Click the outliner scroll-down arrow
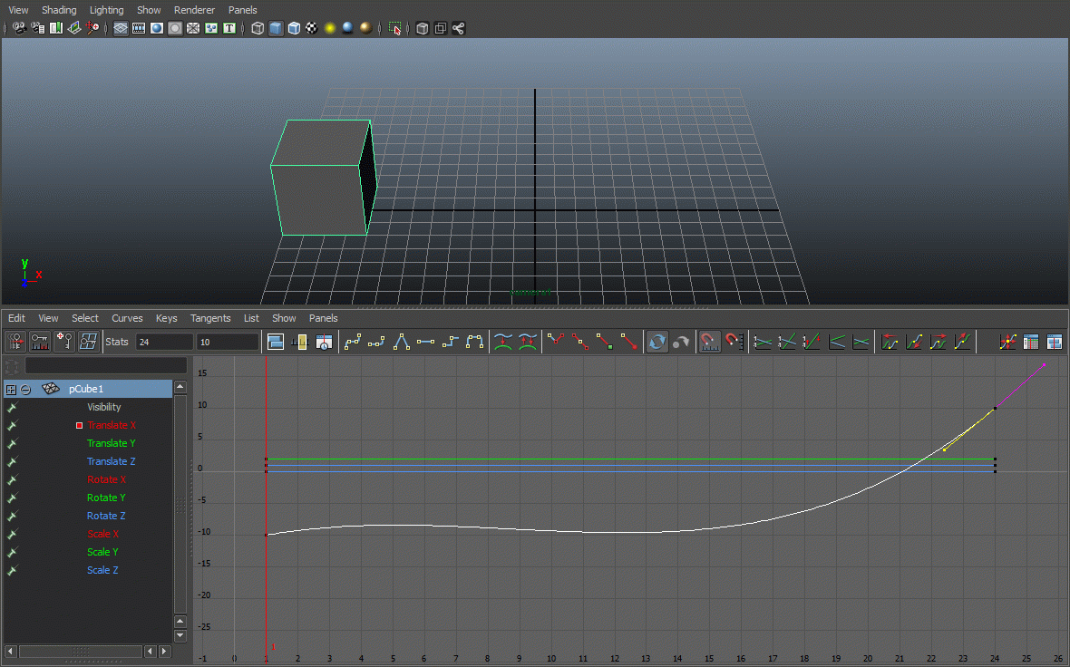Screen dimensions: 1070x667 point(180,635)
